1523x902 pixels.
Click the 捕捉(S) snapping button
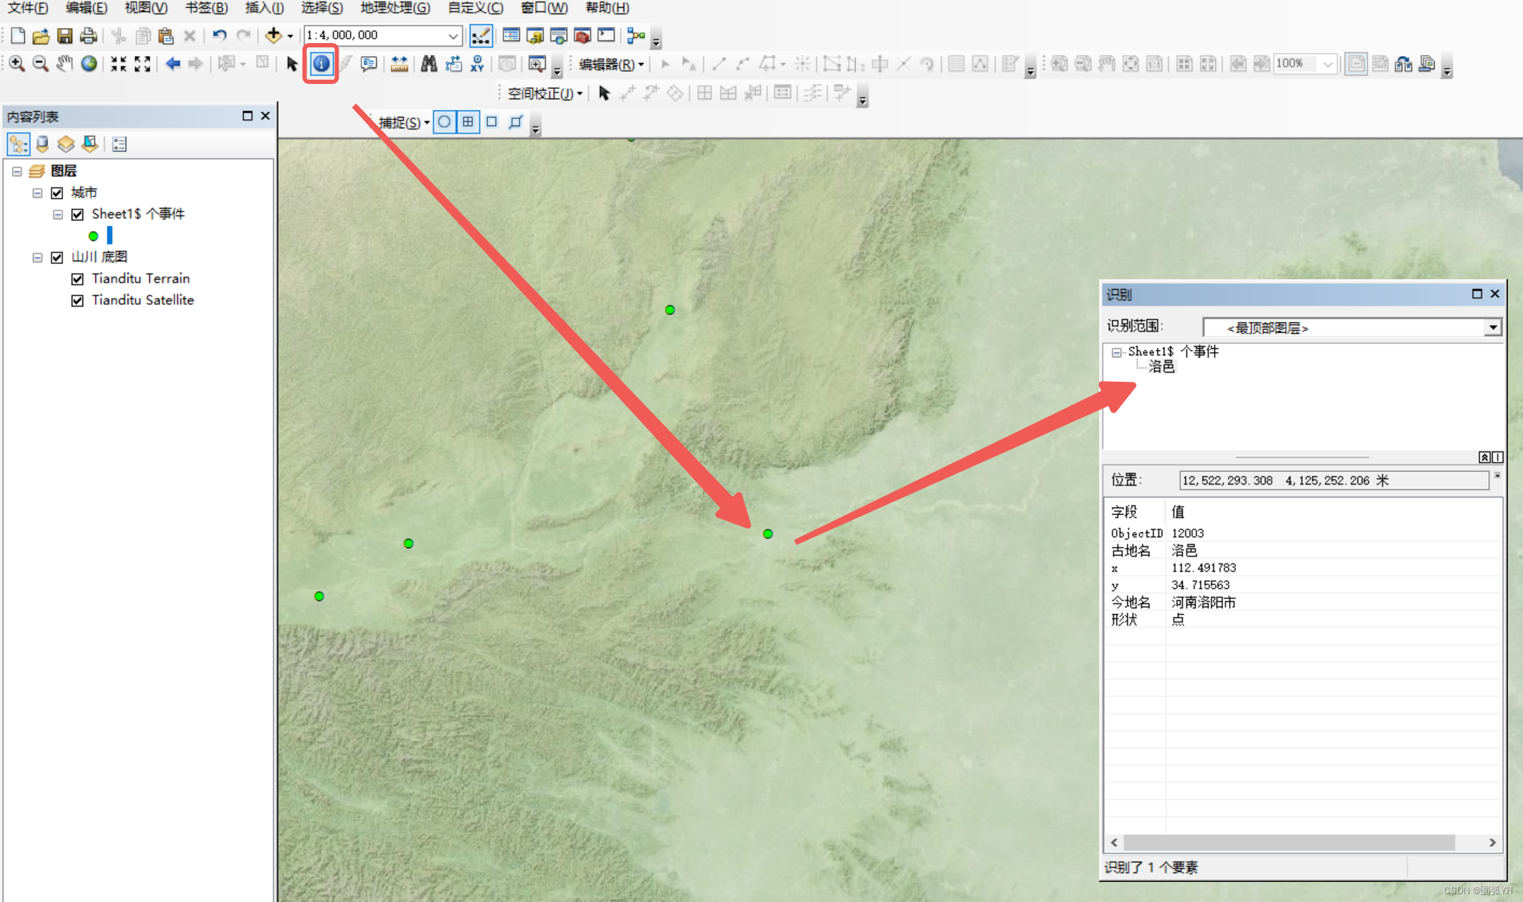click(400, 122)
